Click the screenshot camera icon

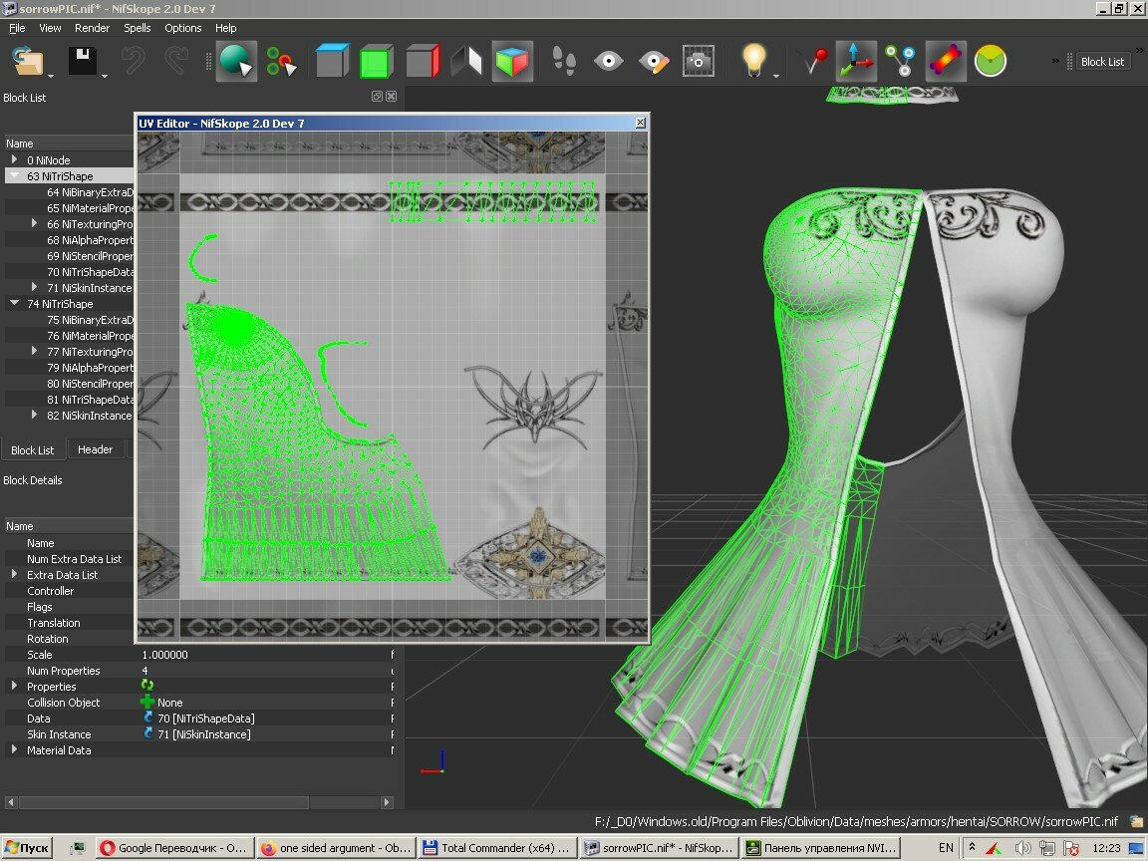(699, 61)
